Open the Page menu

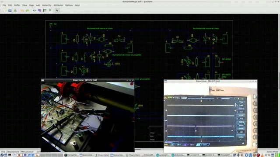point(31,5)
